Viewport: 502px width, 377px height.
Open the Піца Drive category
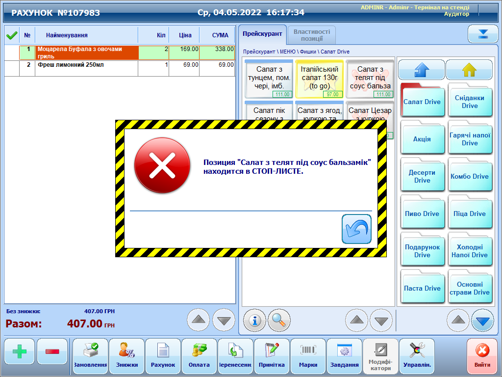pos(470,214)
